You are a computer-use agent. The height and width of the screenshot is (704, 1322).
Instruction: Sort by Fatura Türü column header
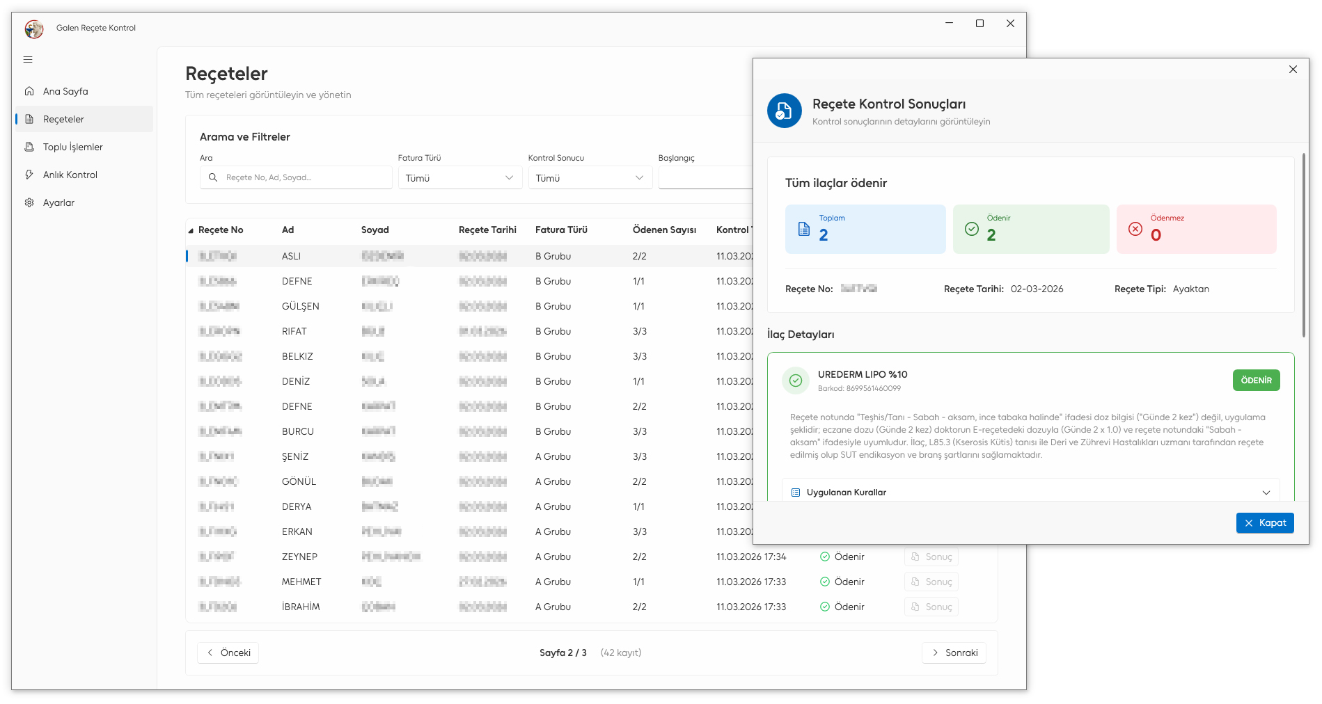561,230
